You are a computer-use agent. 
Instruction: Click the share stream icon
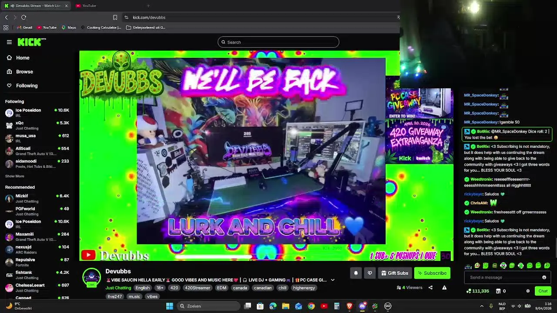[x=430, y=287]
